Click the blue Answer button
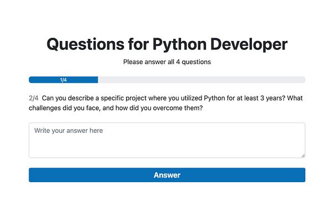Image resolution: width=333 pixels, height=222 pixels. point(167,175)
